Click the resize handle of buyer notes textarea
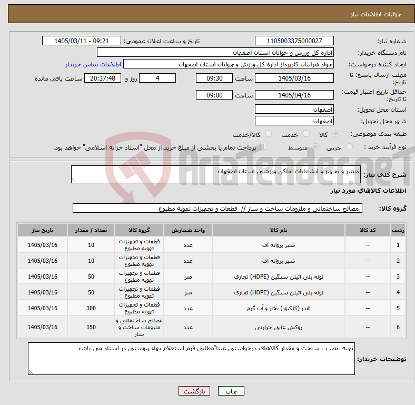This screenshot has width=415, height=405. (31, 372)
